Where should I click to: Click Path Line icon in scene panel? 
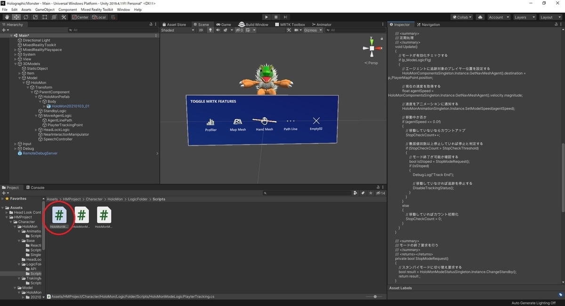pos(291,121)
